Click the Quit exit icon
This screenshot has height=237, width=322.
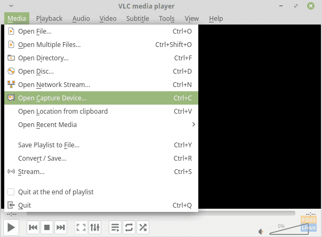11,205
